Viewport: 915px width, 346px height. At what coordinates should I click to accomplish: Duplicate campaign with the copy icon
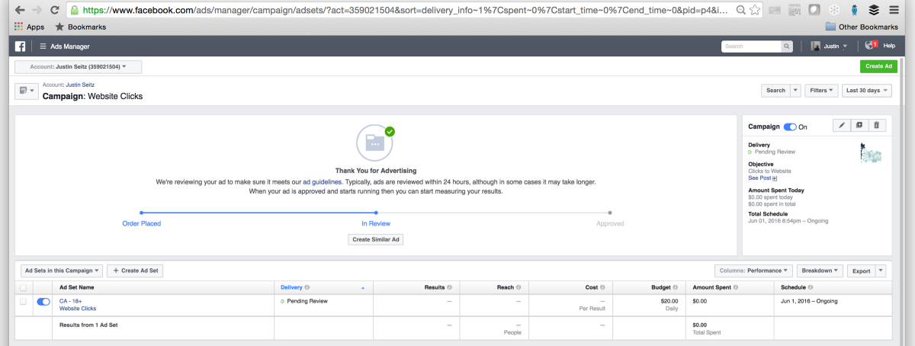click(x=859, y=125)
